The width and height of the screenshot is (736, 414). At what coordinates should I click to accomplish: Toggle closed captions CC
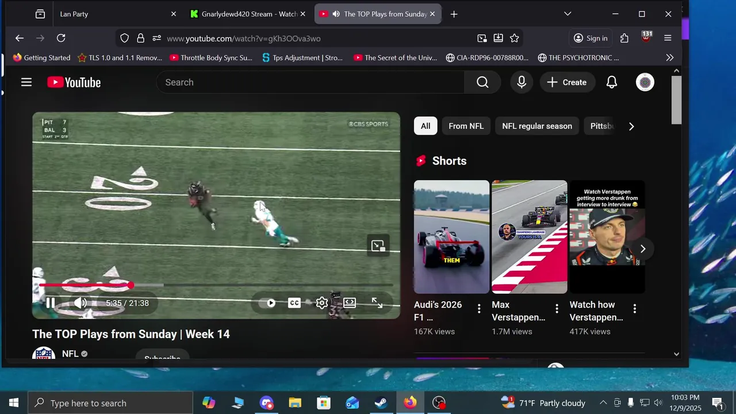pos(294,303)
